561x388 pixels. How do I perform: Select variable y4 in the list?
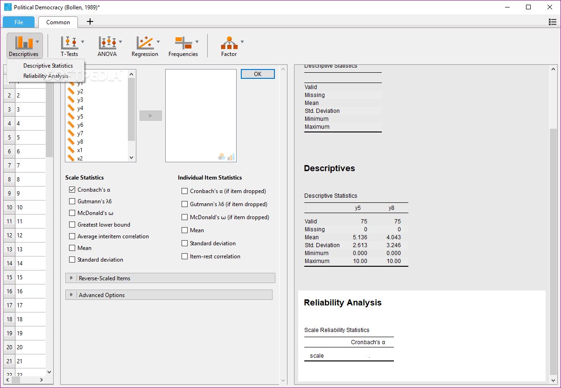(x=80, y=108)
